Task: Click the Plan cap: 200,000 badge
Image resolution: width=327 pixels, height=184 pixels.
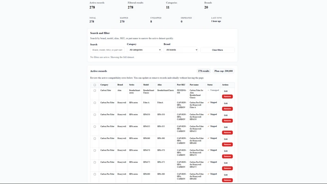Action: click(x=224, y=71)
